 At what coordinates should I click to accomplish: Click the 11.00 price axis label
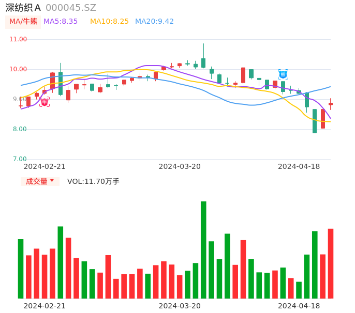18,39
